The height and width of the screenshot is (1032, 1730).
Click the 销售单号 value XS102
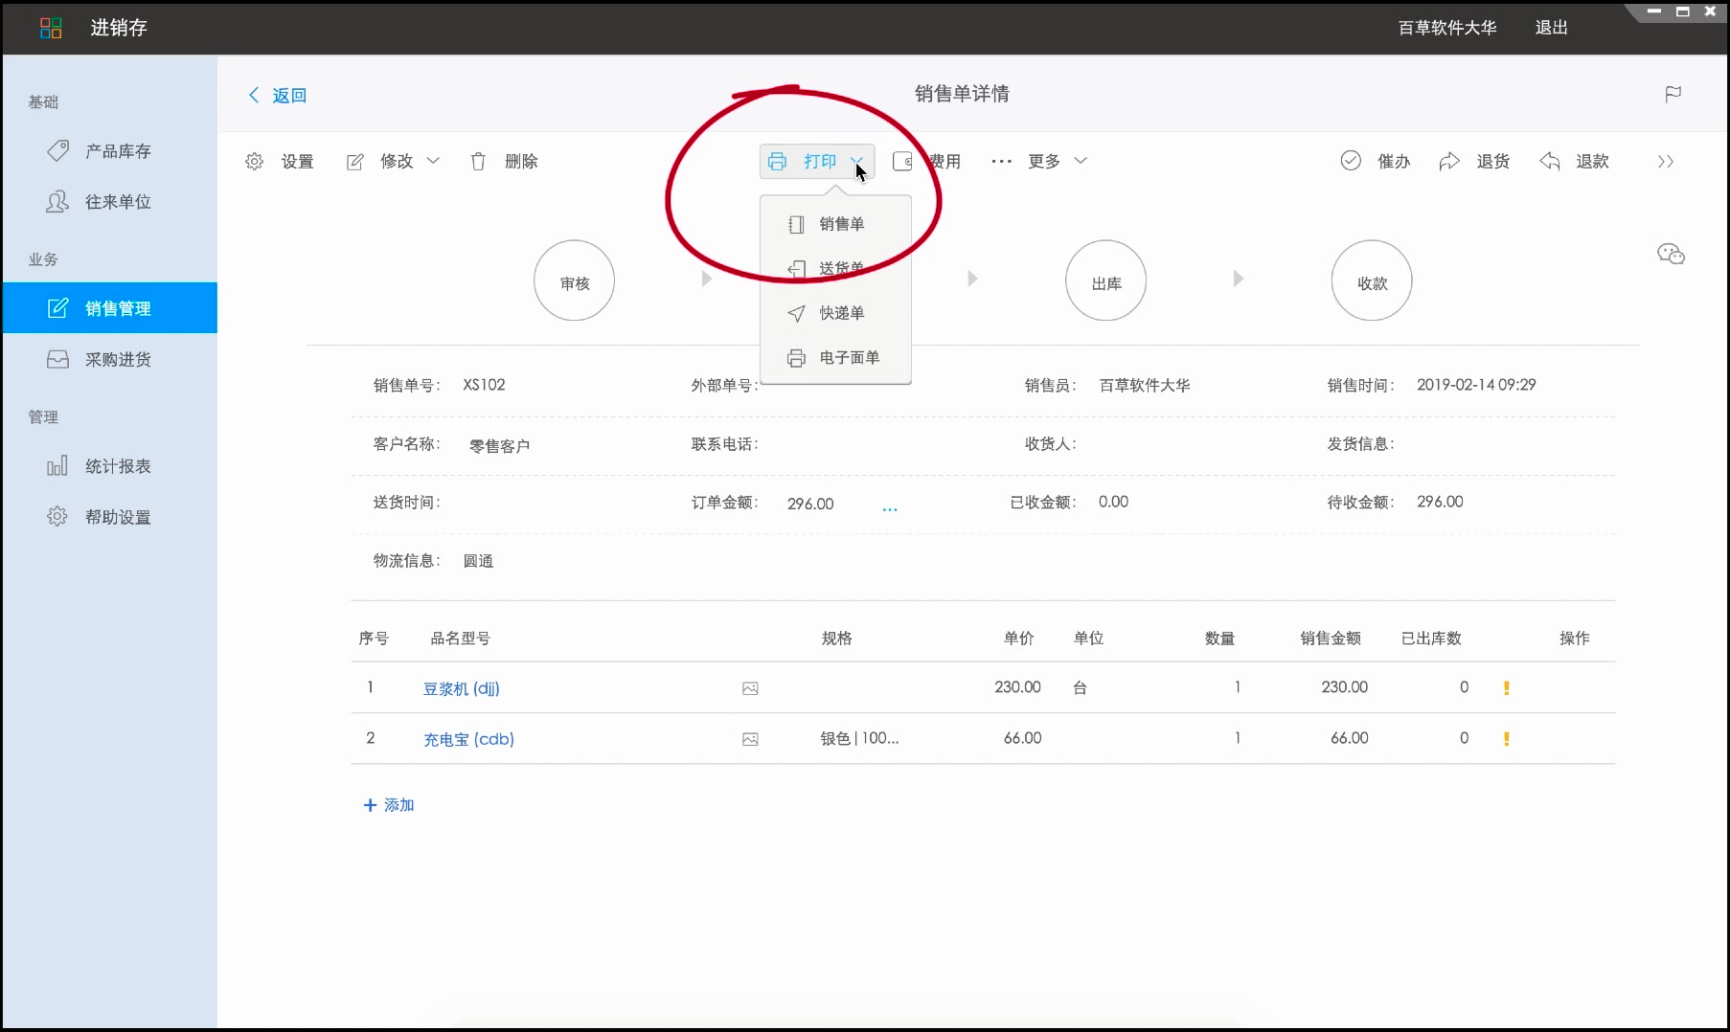pos(484,385)
